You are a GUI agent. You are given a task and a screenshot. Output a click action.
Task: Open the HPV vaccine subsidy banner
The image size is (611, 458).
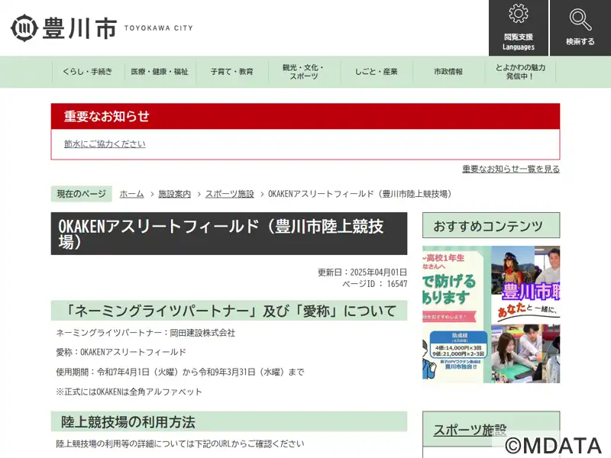pyautogui.click(x=456, y=314)
